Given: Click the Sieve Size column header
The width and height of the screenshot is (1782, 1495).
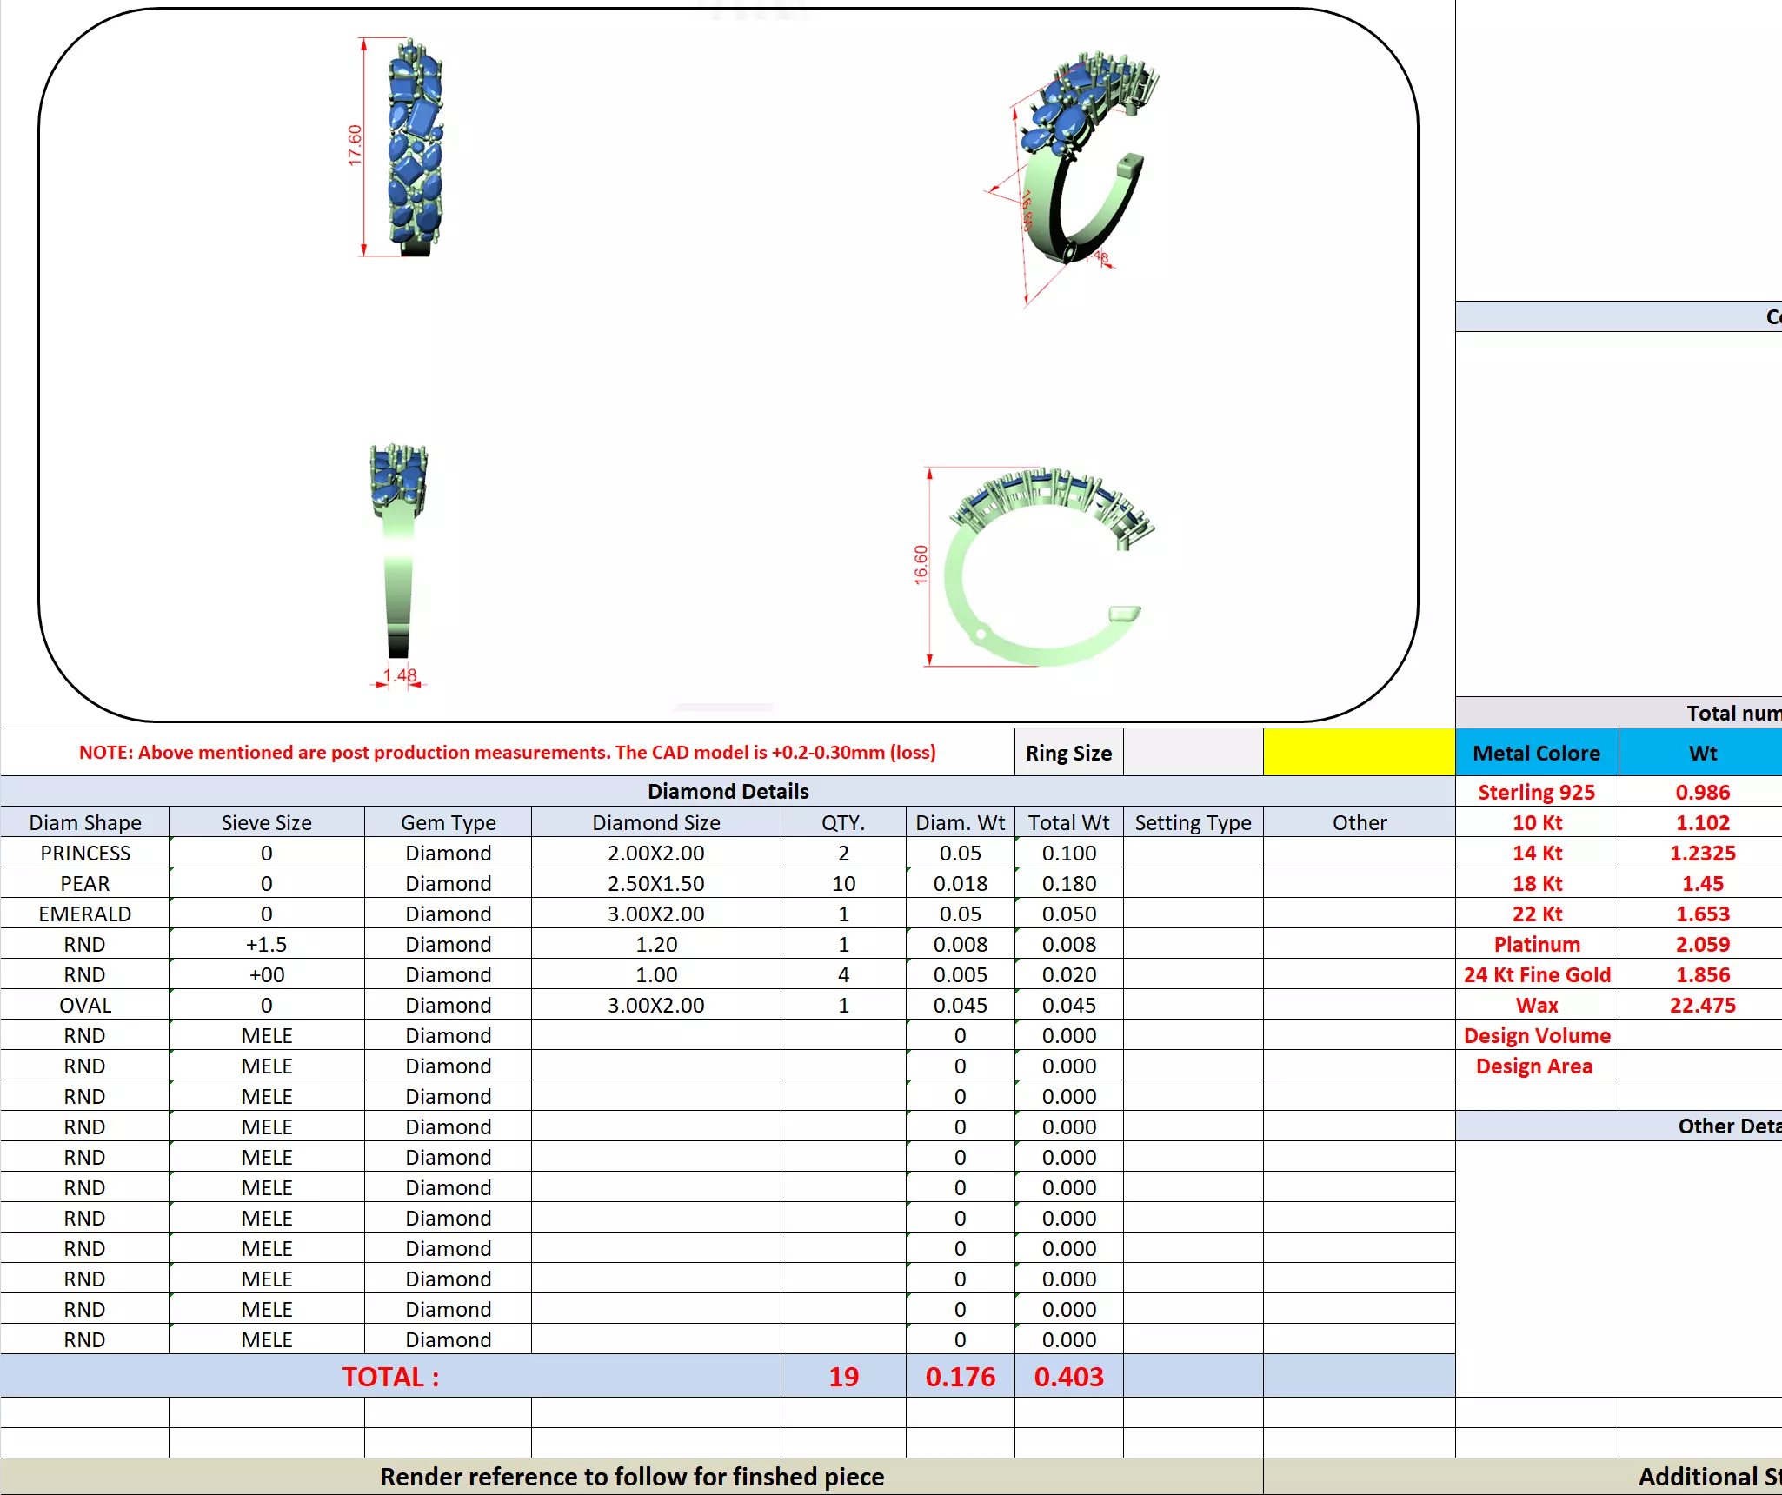Looking at the screenshot, I should click(266, 822).
